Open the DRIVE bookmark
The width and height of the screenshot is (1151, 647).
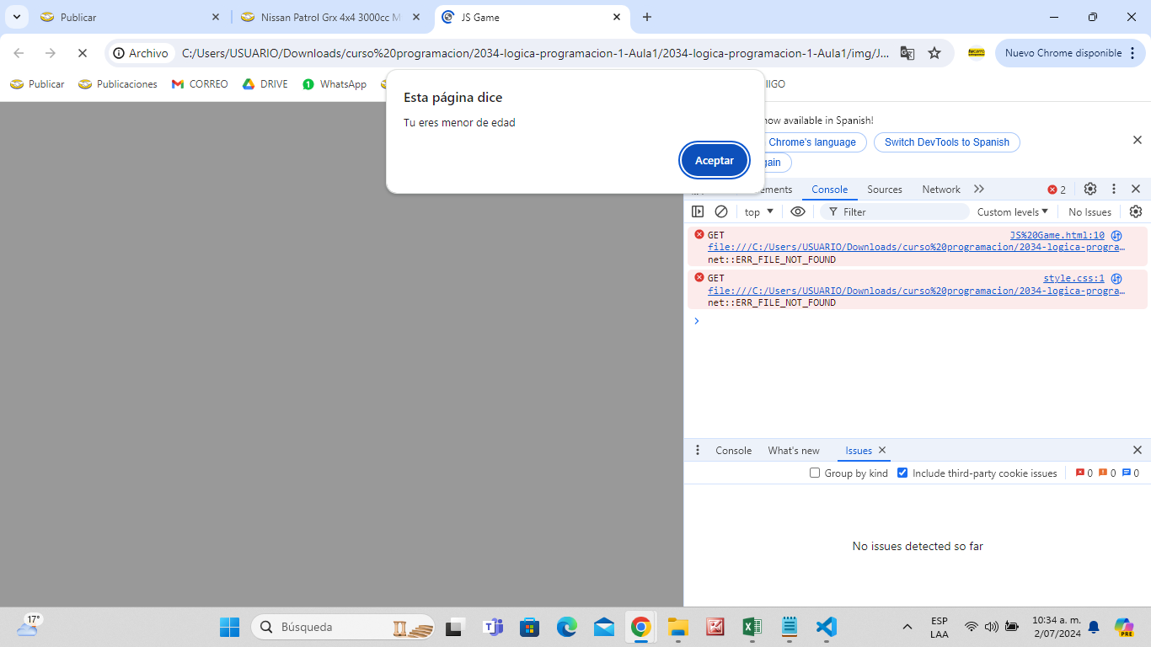click(265, 84)
